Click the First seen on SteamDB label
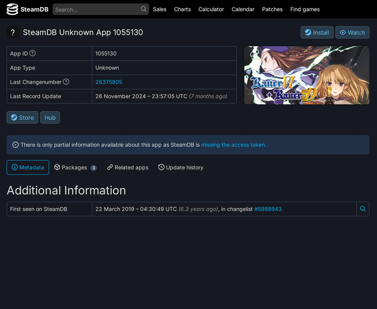Screen dimensions: 377x309 [x=38, y=209]
